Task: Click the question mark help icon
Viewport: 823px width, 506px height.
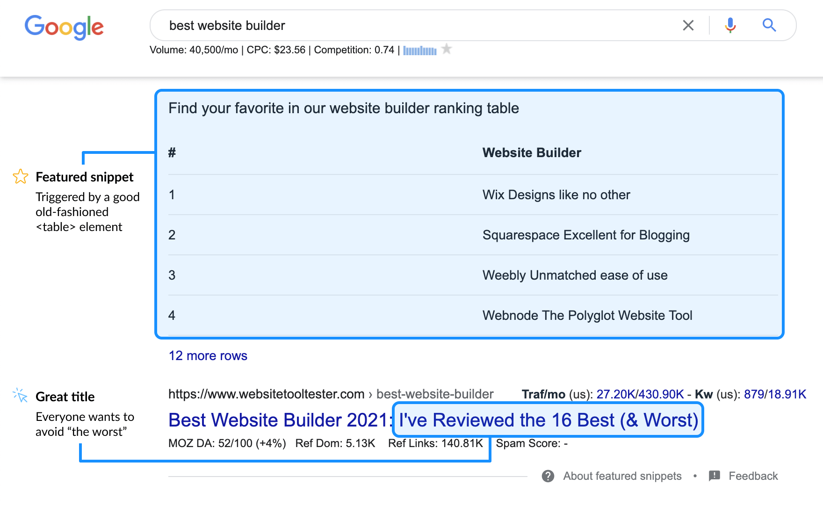Action: [x=548, y=476]
